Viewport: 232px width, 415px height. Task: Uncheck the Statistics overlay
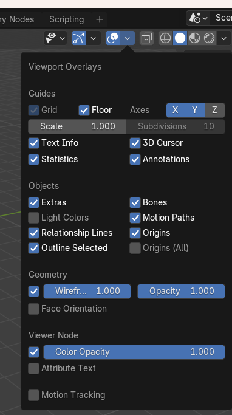pos(33,159)
